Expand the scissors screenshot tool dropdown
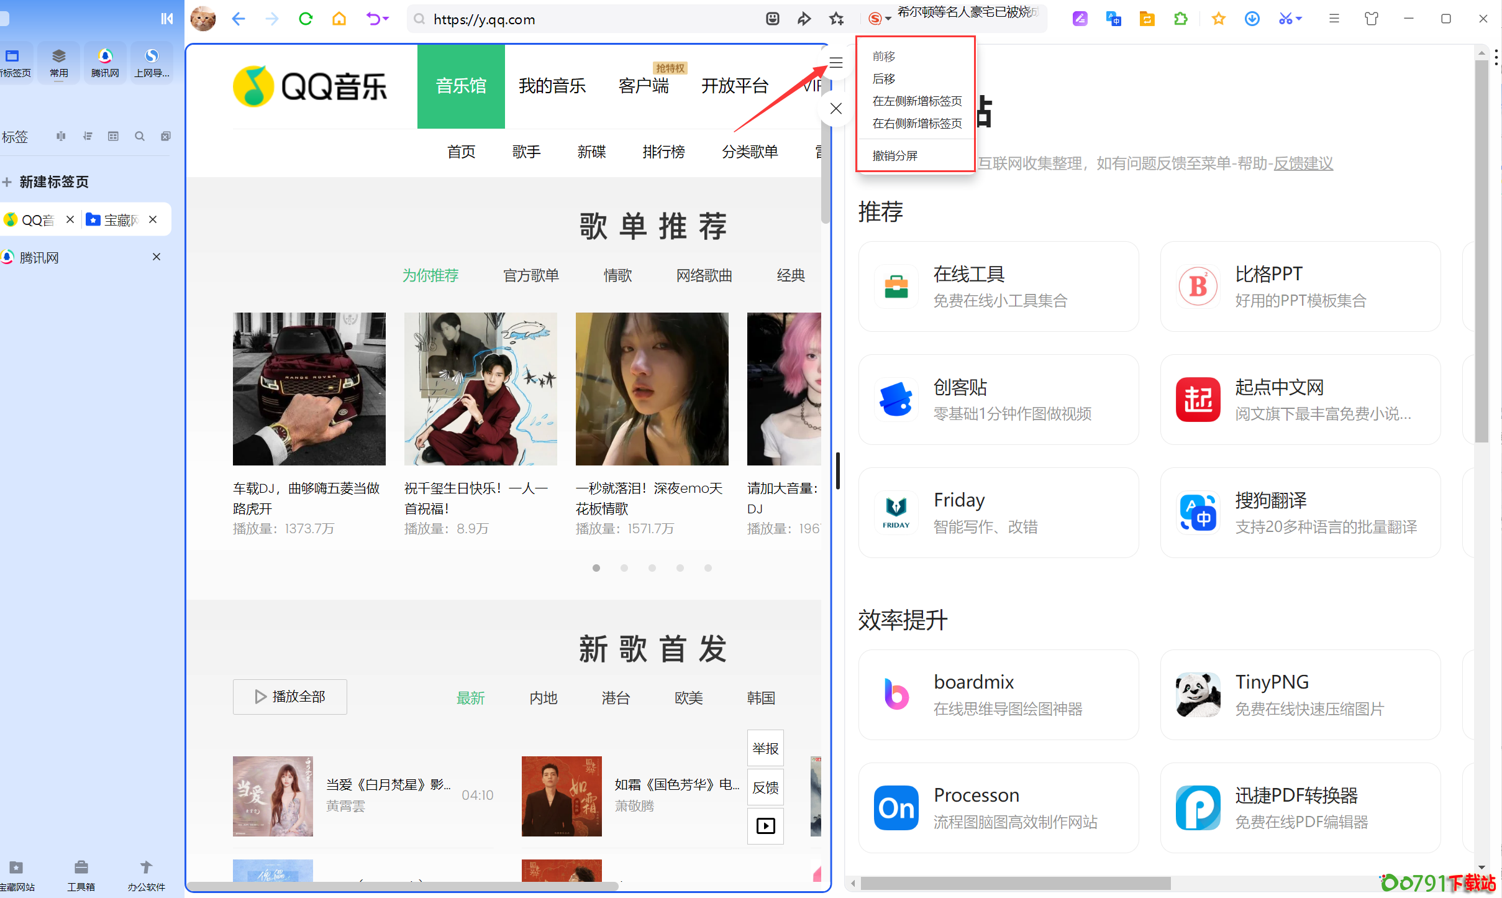Screen dimensions: 1502x898 coord(1299,19)
